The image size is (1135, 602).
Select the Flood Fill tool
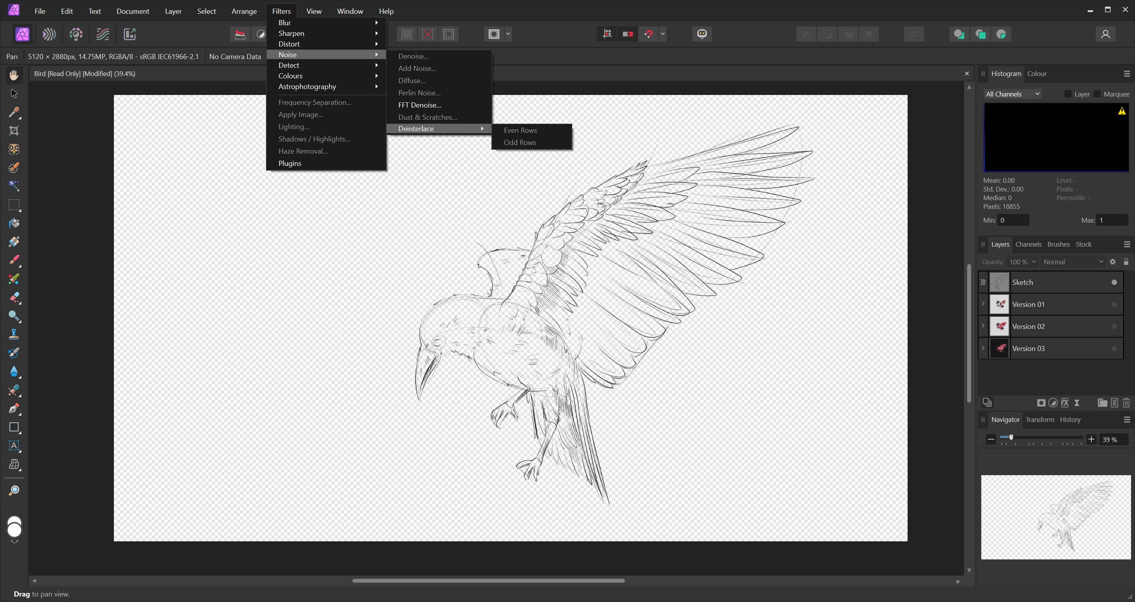14,223
